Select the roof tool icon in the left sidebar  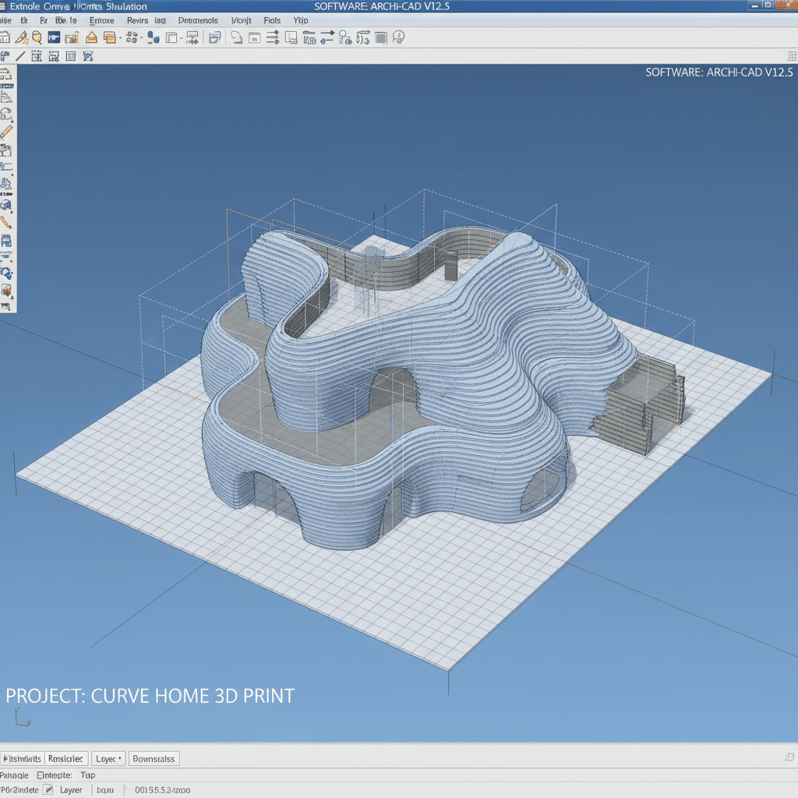pyautogui.click(x=9, y=183)
